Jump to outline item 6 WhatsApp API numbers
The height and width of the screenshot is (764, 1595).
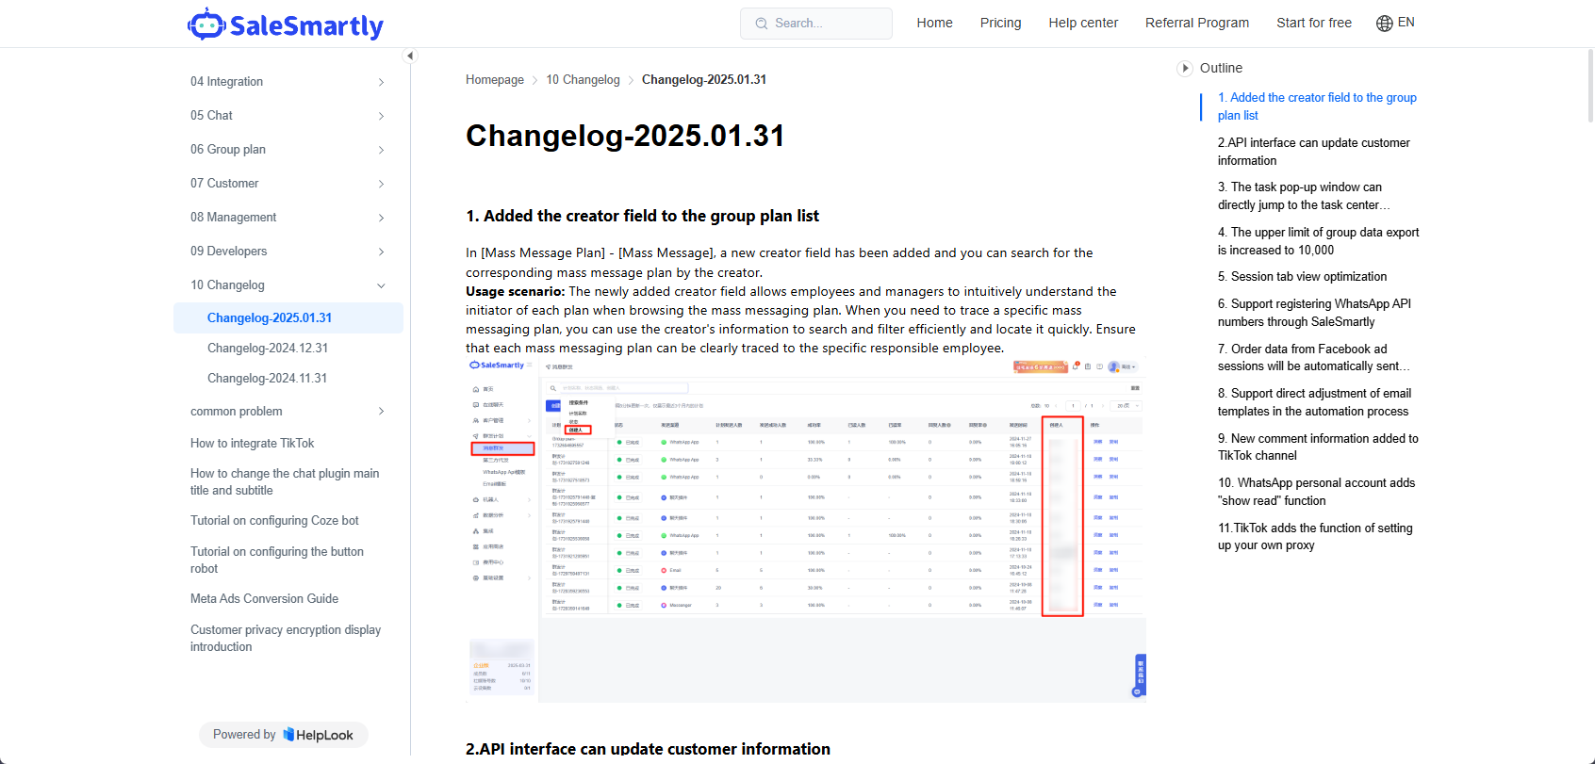[1314, 313]
